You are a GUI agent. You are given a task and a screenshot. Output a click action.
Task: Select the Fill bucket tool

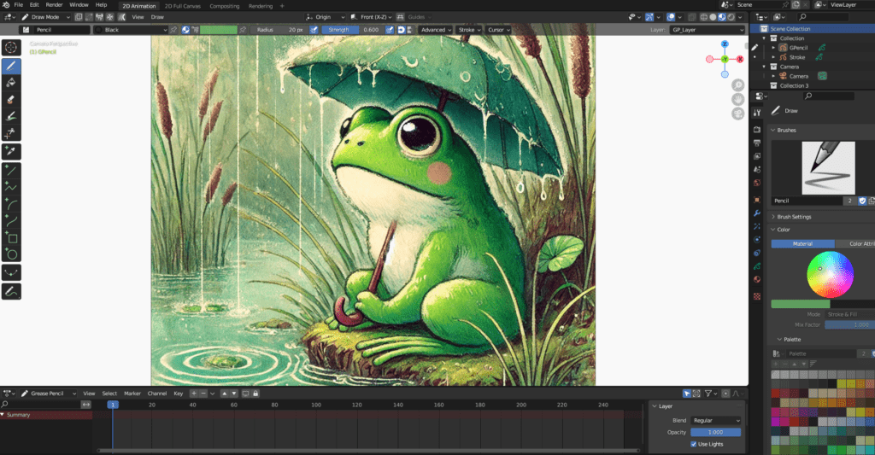[x=12, y=83]
